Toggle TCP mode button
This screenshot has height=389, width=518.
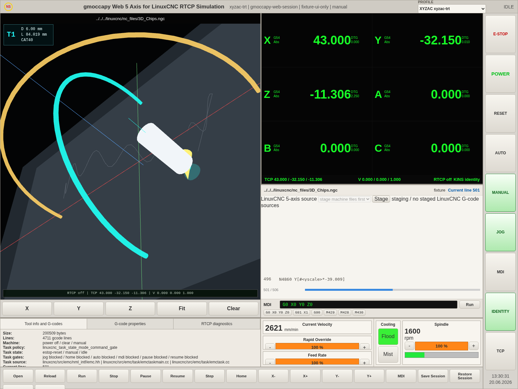point(500,351)
